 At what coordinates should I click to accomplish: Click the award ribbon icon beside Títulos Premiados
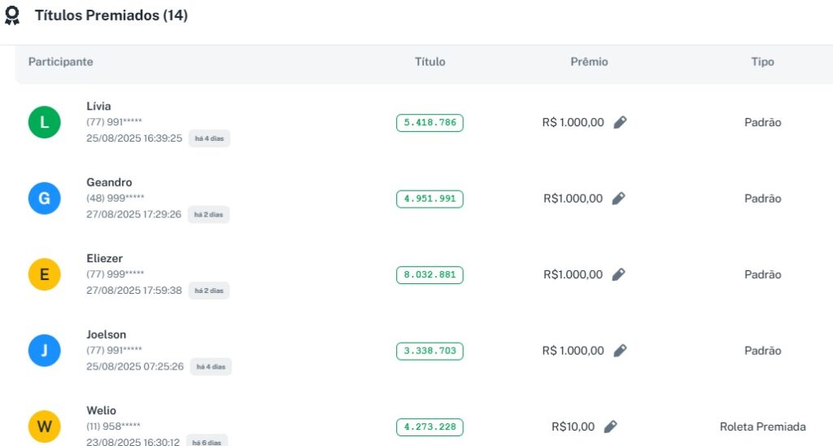point(12,15)
